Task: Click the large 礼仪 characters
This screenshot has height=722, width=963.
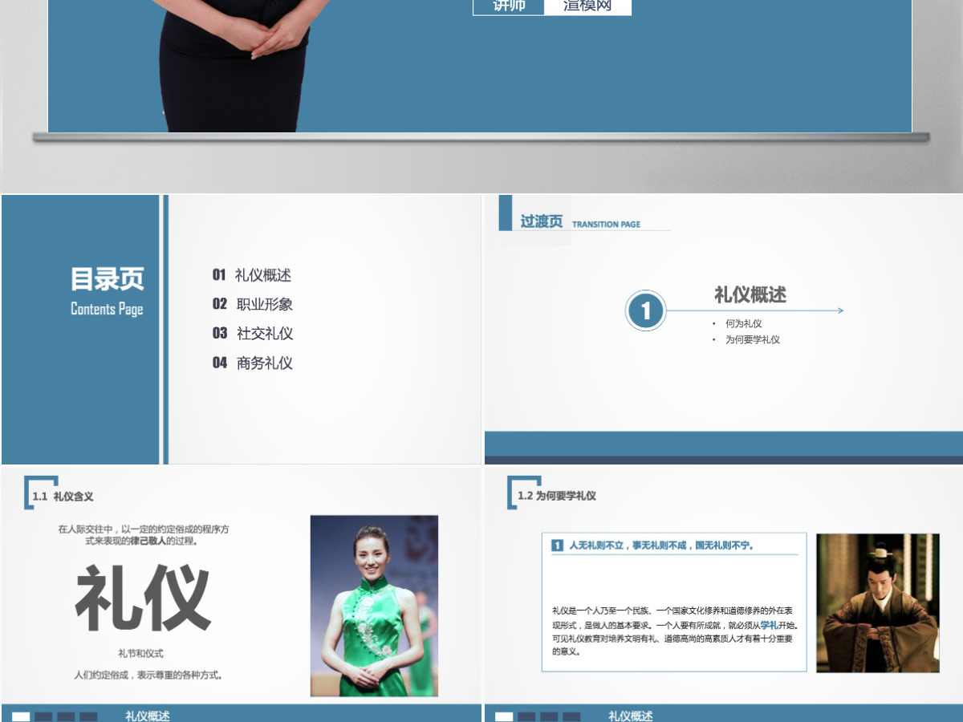Action: pos(143,598)
